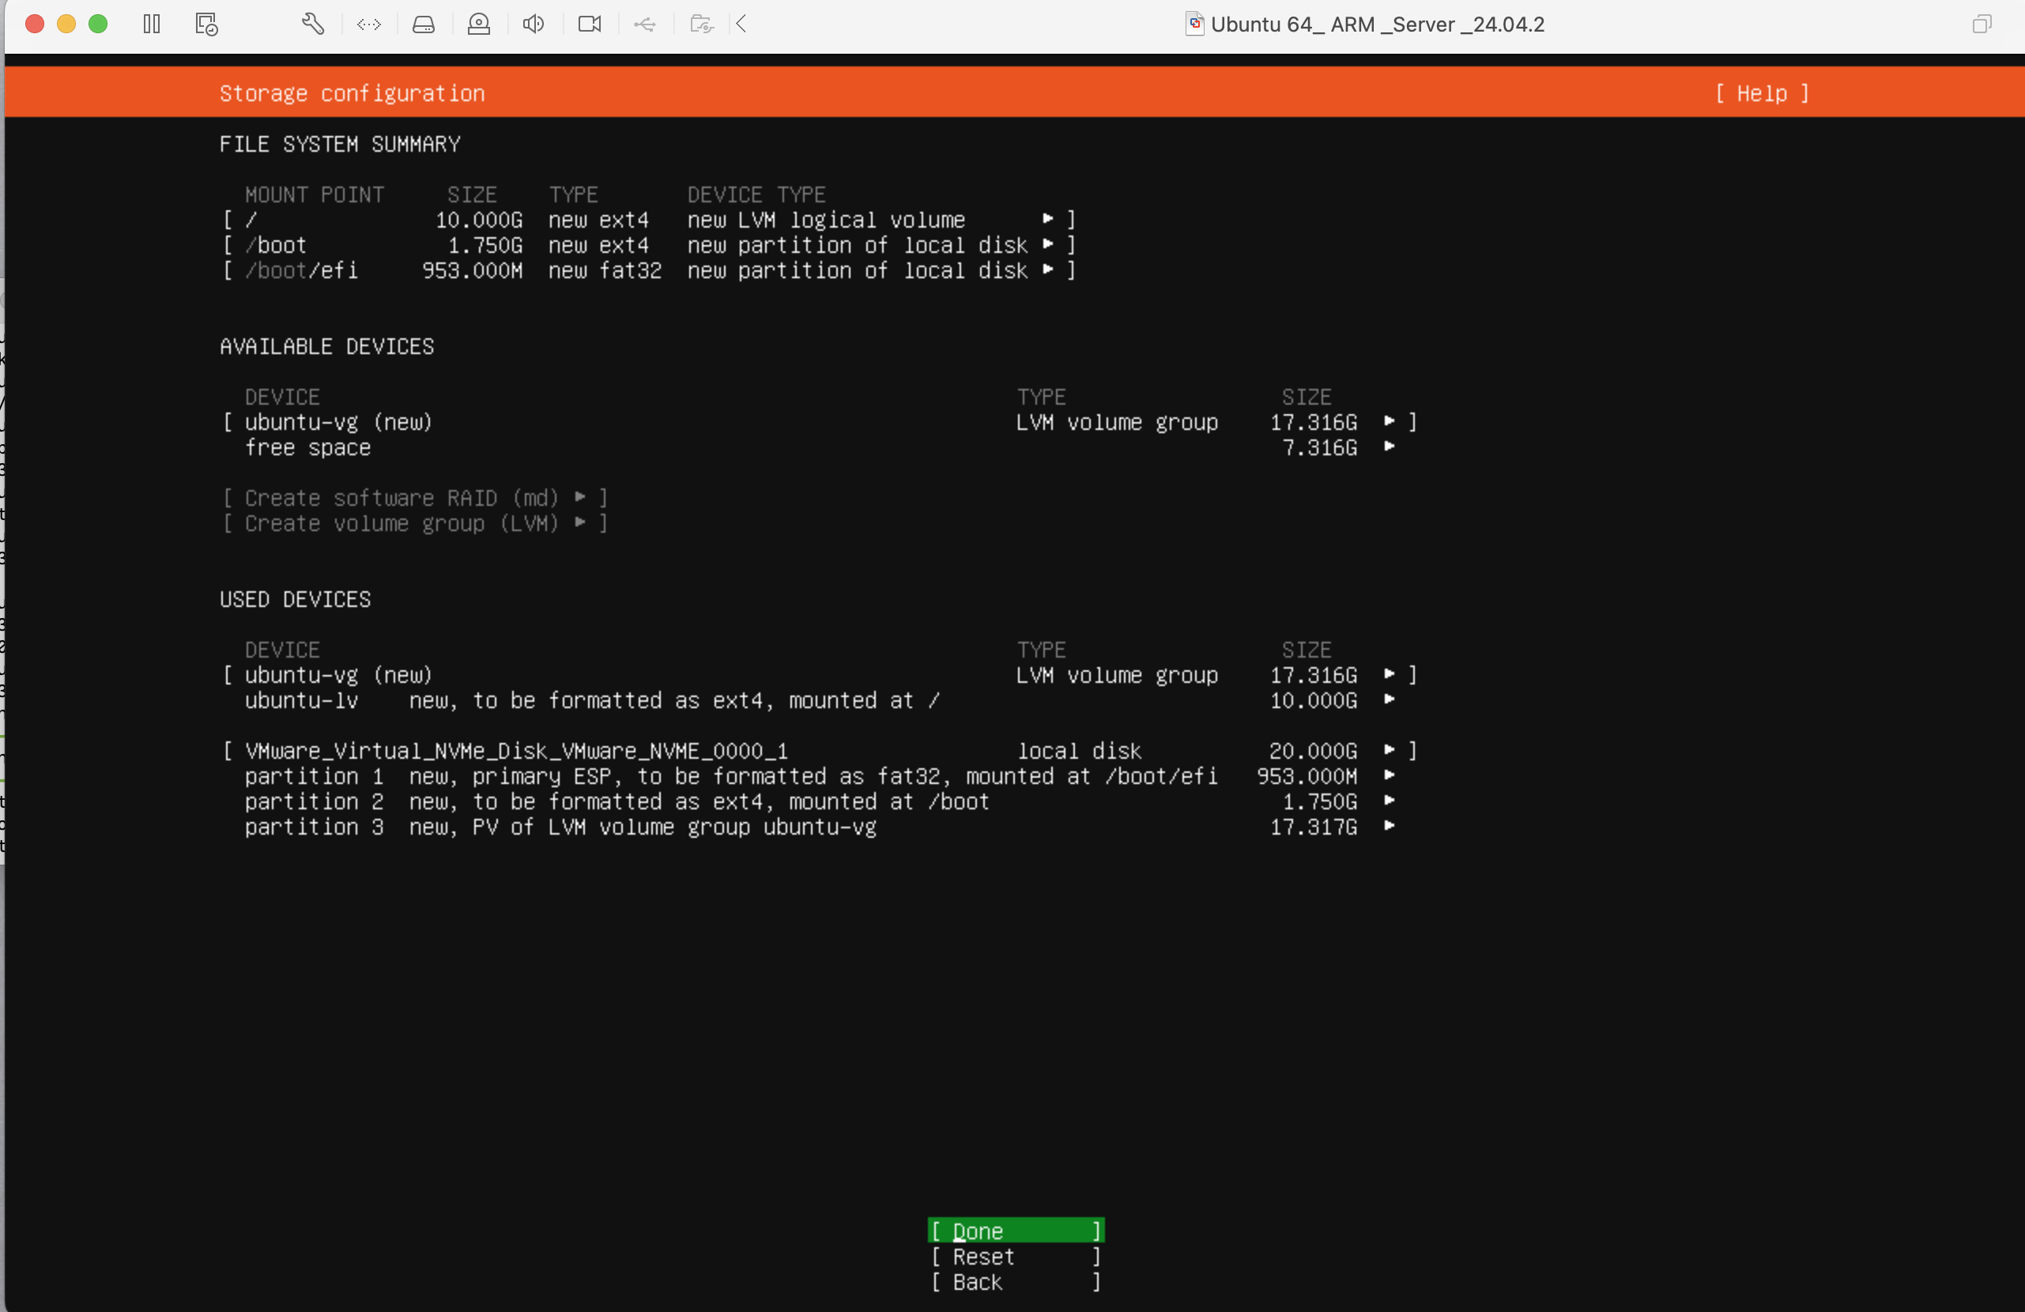
Task: Select the Done button
Action: click(x=1016, y=1231)
